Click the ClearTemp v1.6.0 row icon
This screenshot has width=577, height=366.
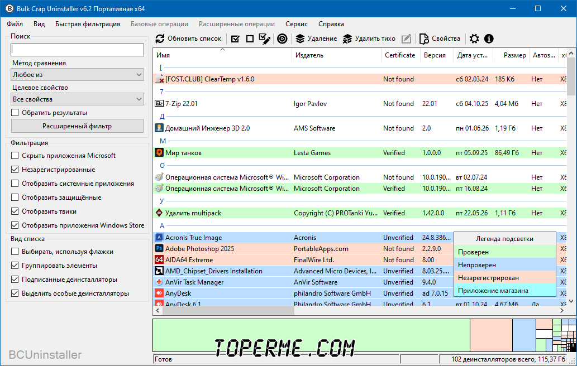(159, 79)
